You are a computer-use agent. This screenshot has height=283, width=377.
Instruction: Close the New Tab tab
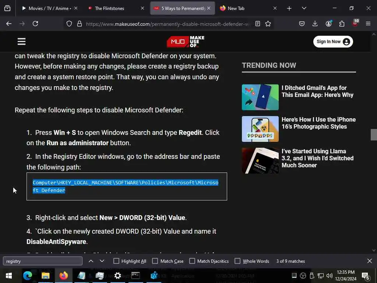275,8
